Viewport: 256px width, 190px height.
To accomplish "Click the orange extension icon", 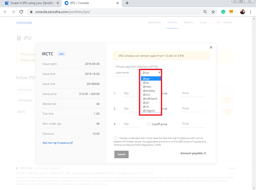I will 231,12.
